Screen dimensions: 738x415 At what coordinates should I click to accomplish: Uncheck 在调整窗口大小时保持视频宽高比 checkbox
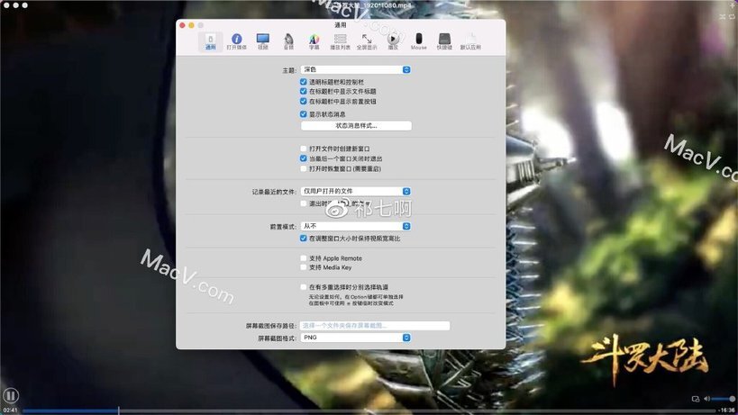303,239
